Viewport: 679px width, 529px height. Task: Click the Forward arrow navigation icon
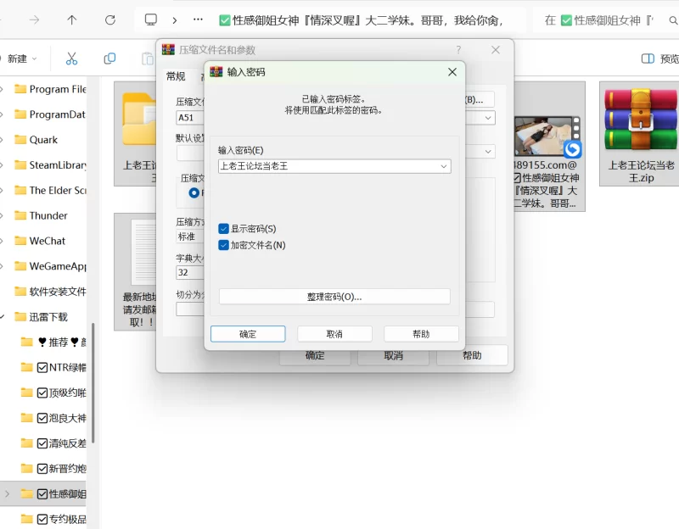click(x=35, y=19)
